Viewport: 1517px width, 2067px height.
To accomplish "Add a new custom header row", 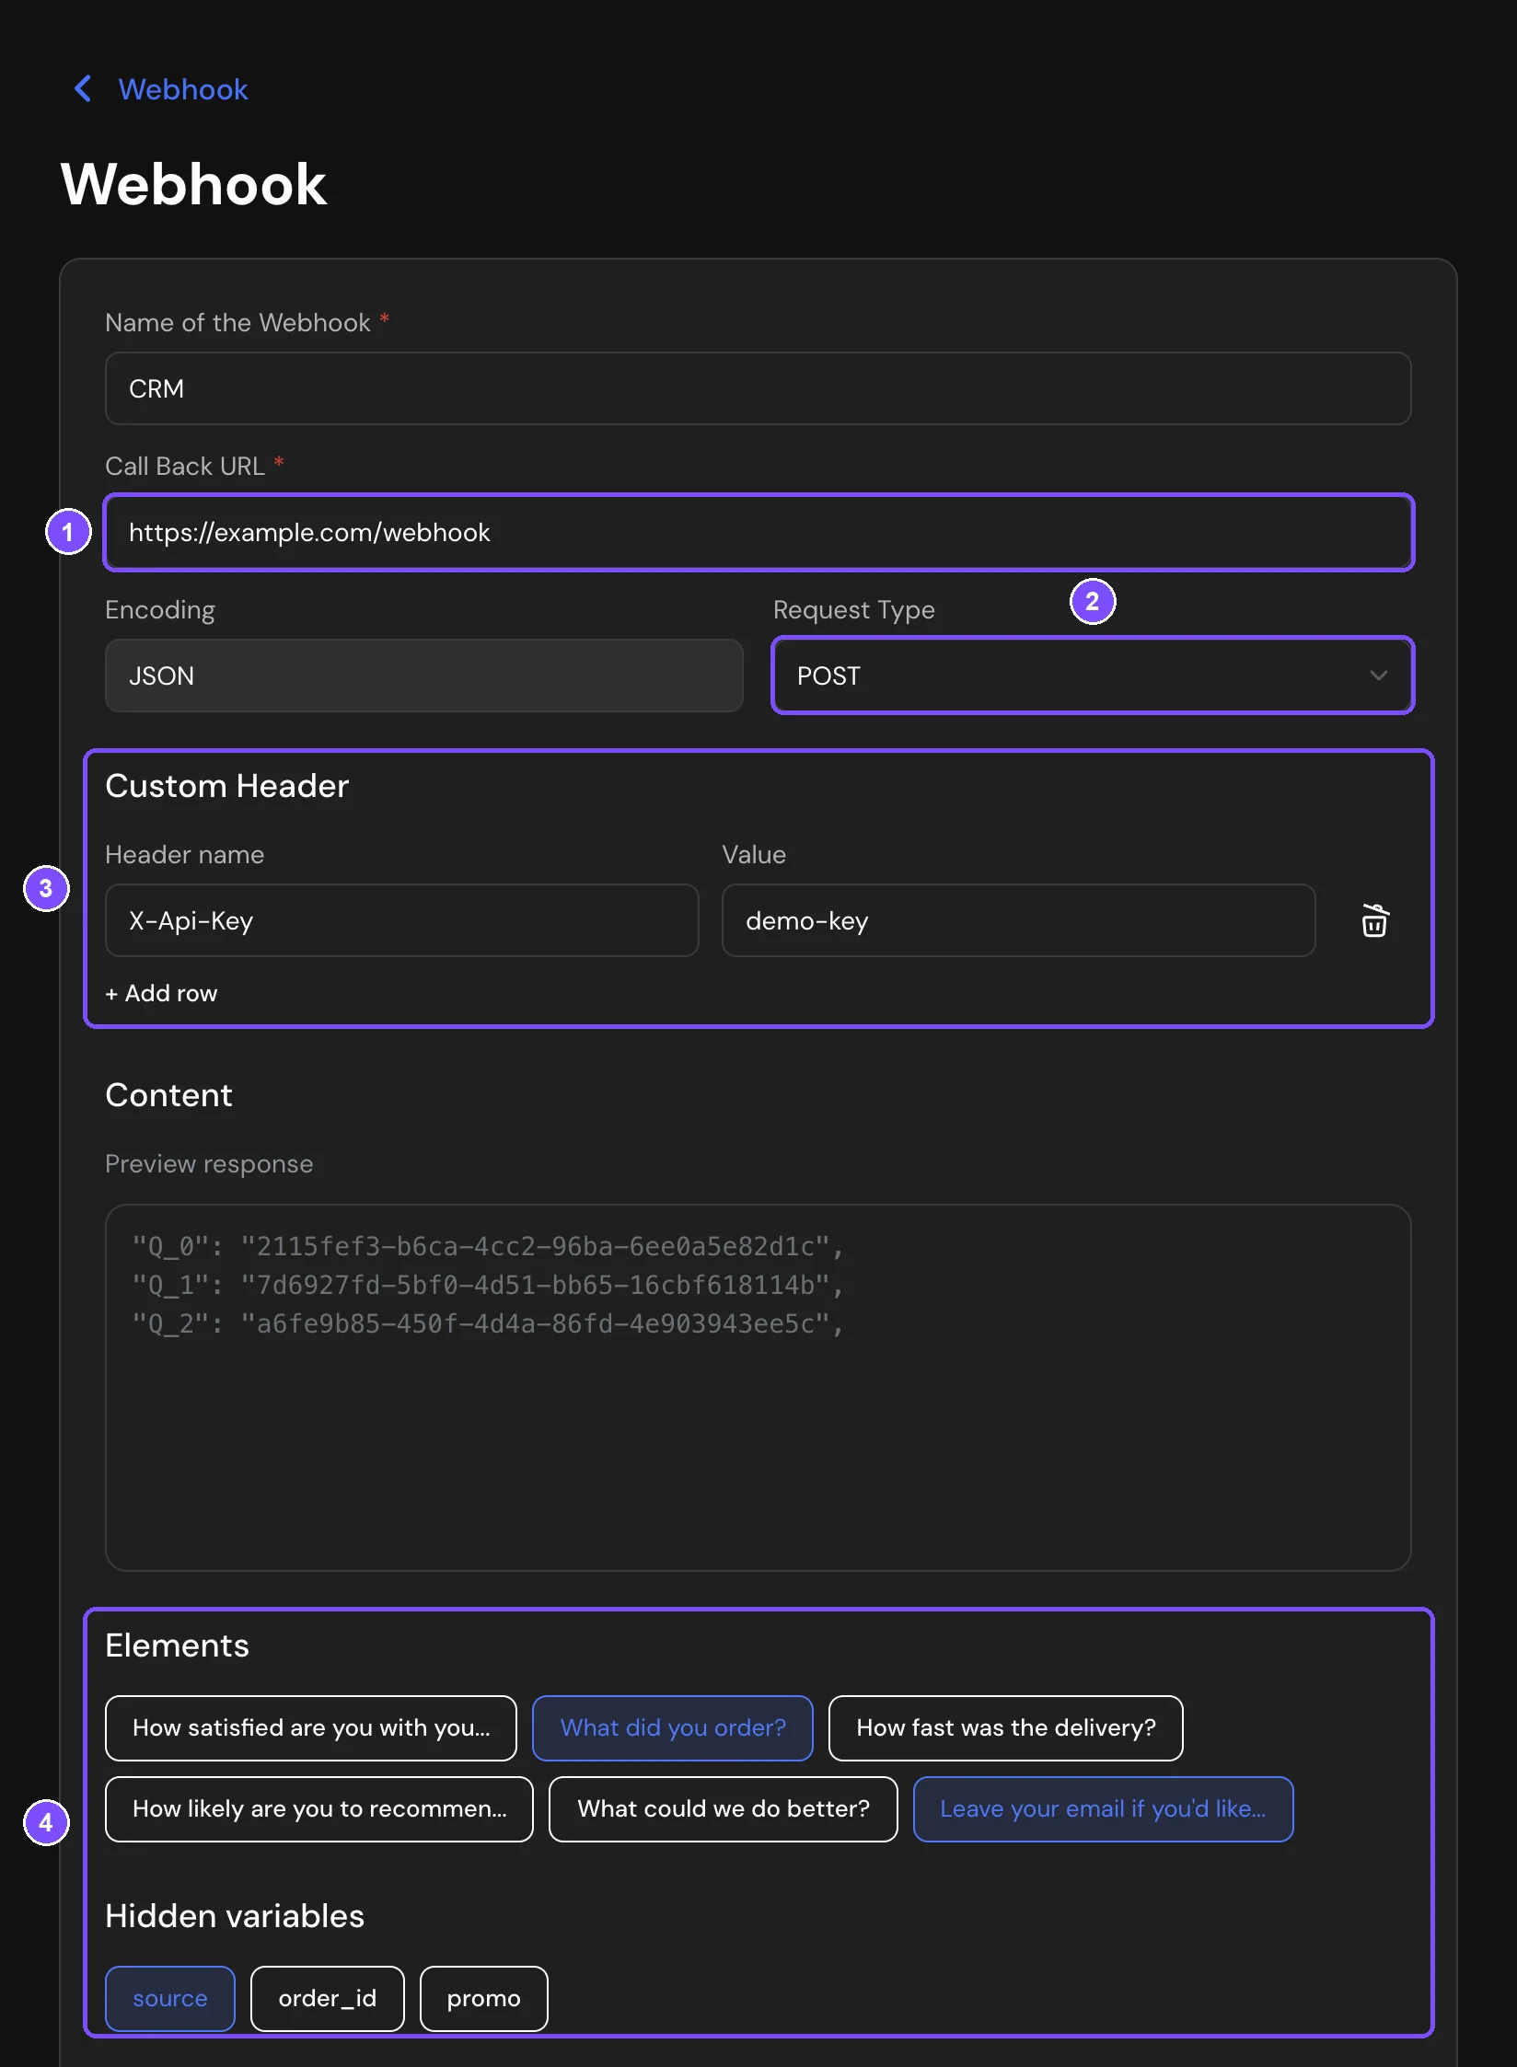I will pos(161,993).
